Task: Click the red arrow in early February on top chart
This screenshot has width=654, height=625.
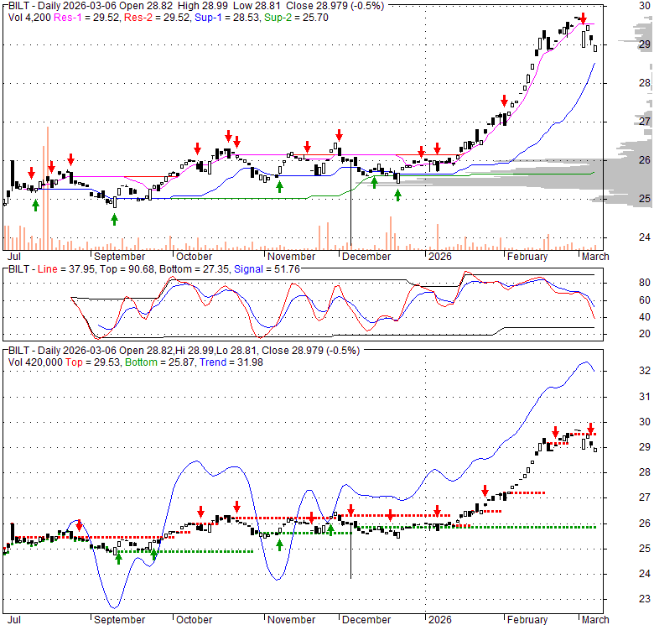Action: [x=503, y=101]
